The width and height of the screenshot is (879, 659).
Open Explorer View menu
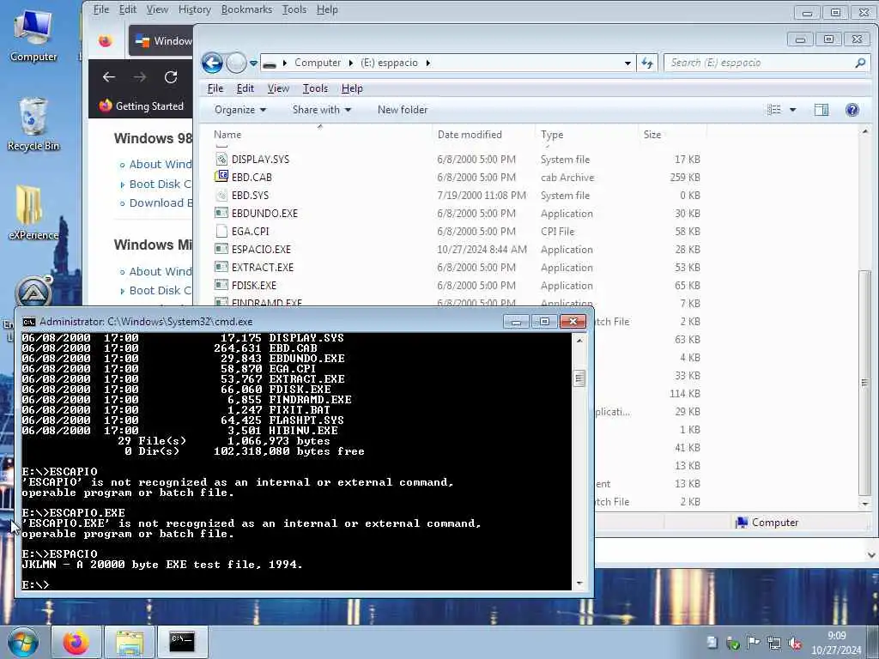click(278, 88)
